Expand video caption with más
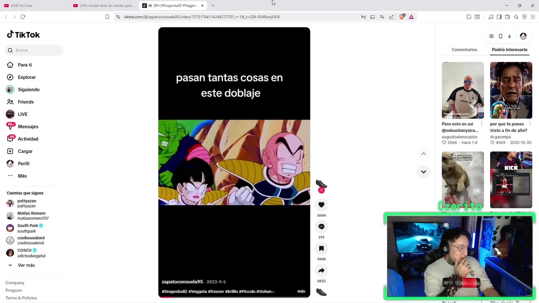Viewport: 539px width, 303px height. click(x=301, y=291)
